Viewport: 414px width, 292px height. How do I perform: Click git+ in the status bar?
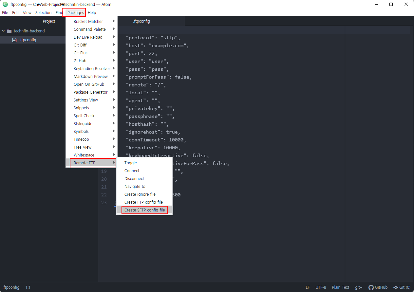359,287
